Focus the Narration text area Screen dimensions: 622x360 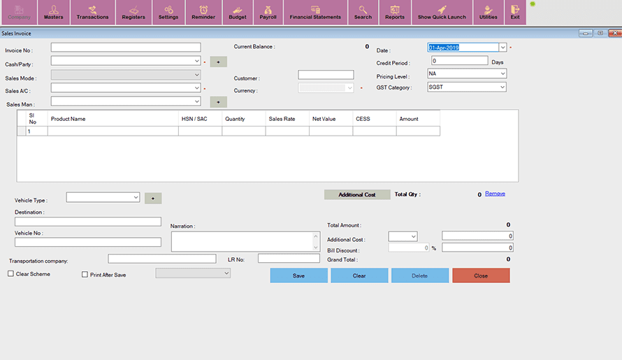point(245,242)
